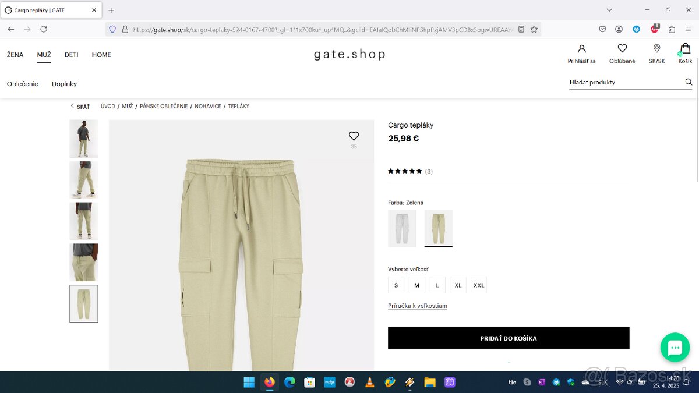Open the HOME menu
The height and width of the screenshot is (393, 699).
tap(101, 55)
